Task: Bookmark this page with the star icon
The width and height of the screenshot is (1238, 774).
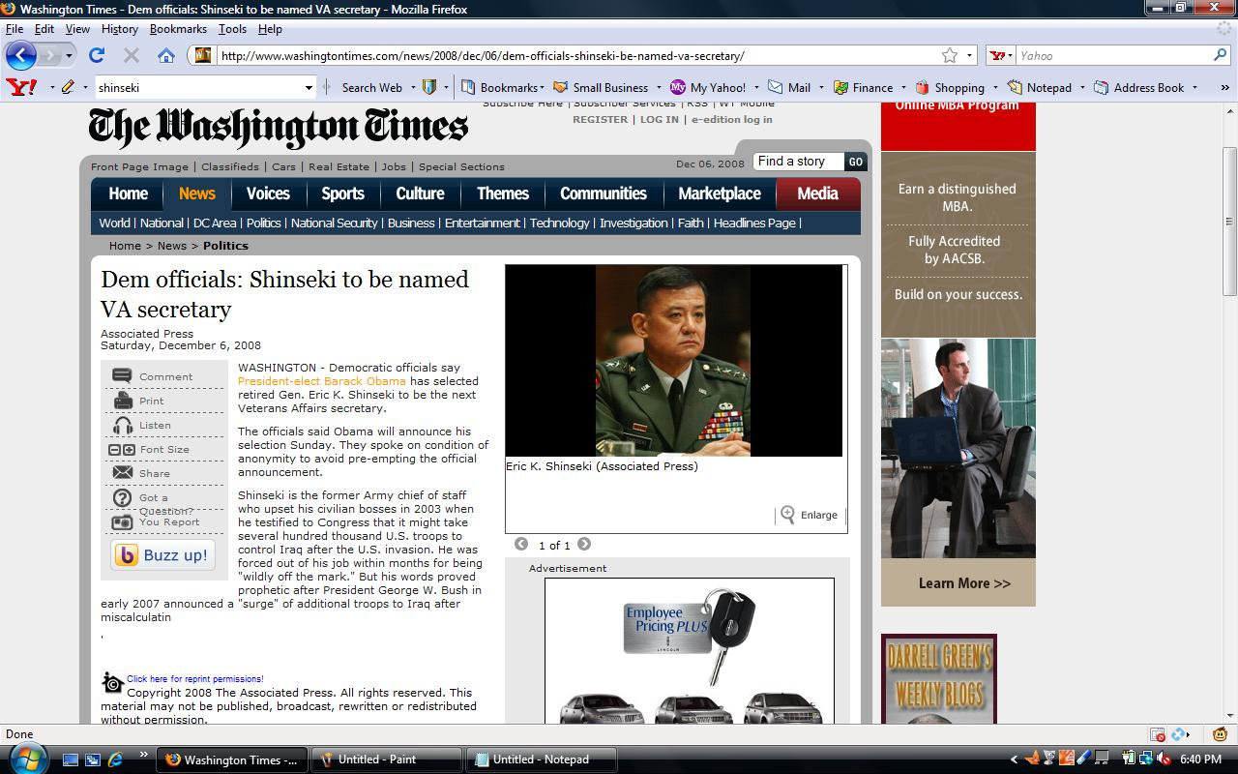Action: [950, 55]
